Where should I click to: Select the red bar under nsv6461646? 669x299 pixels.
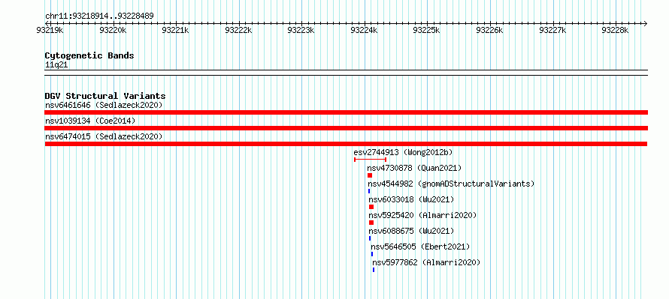pos(346,112)
